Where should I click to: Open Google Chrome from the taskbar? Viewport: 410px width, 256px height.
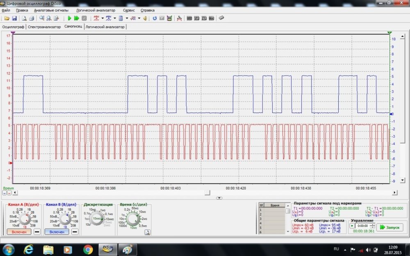pyautogui.click(x=88, y=249)
